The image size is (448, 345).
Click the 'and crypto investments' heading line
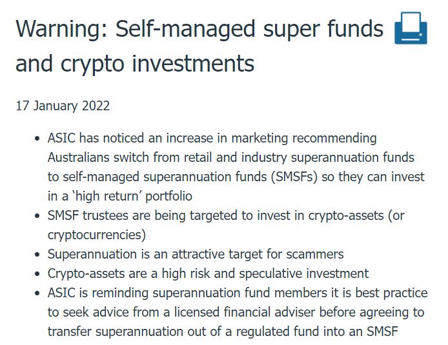point(135,64)
